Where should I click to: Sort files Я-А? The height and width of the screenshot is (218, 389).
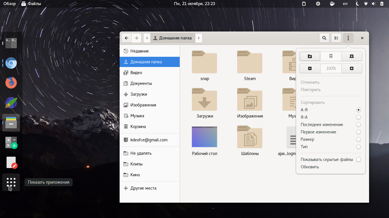331,117
